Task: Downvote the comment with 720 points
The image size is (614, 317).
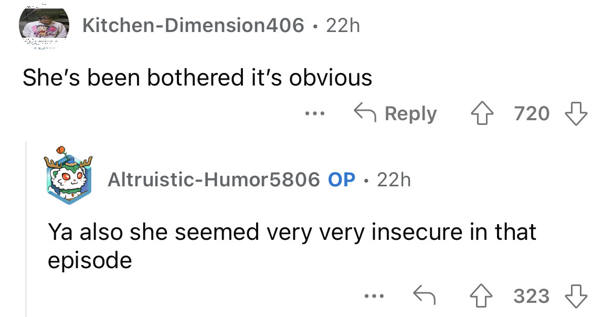Action: (x=576, y=113)
